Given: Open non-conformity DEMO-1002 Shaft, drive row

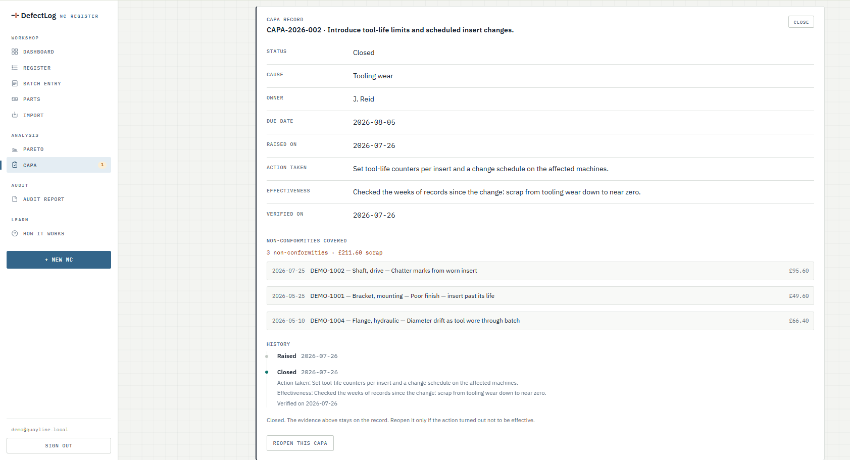Looking at the screenshot, I should [x=540, y=271].
